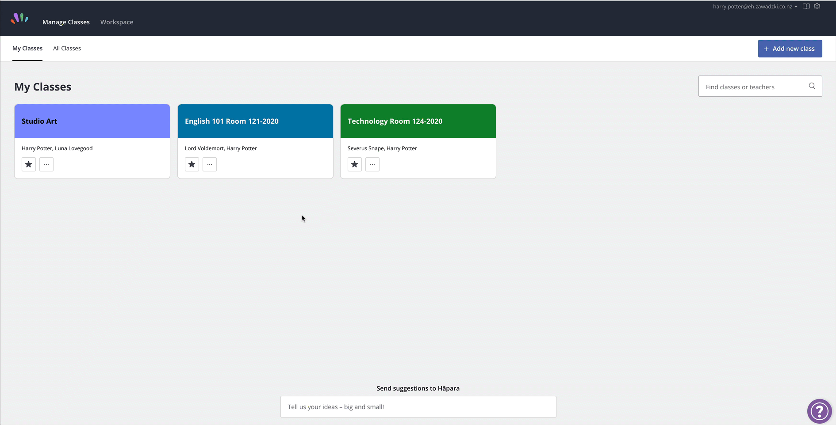Switch to the All Classes tab
The image size is (836, 425).
67,49
